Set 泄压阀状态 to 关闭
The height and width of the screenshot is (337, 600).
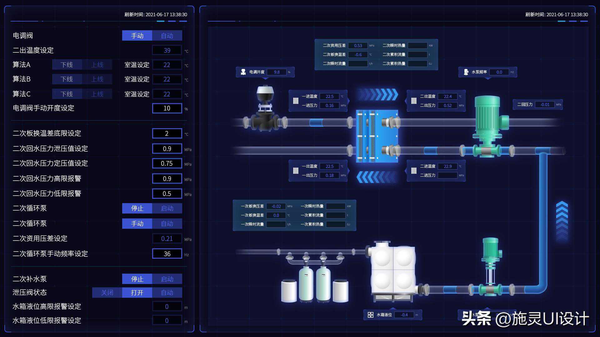(107, 293)
